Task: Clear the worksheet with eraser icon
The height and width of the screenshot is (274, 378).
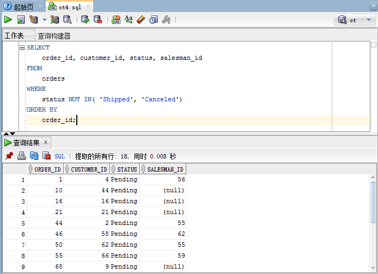Action: coord(141,20)
